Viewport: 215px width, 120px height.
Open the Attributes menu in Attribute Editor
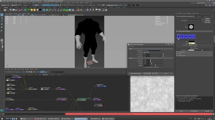click(x=189, y=13)
